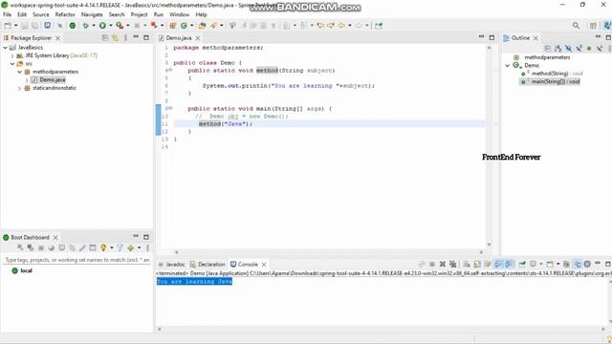The image size is (612, 344).
Task: Click the Open Perspective icon
Action: point(593,26)
